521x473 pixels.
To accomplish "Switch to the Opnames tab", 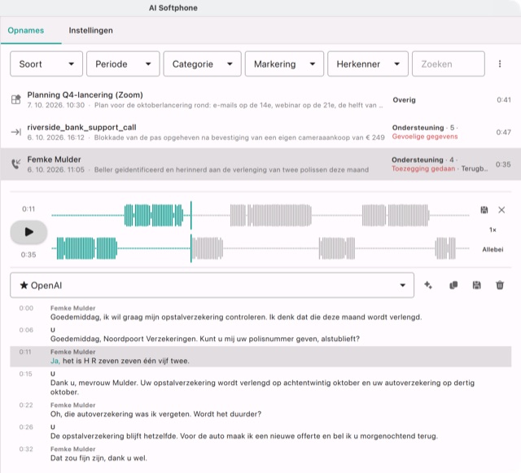I will point(26,31).
